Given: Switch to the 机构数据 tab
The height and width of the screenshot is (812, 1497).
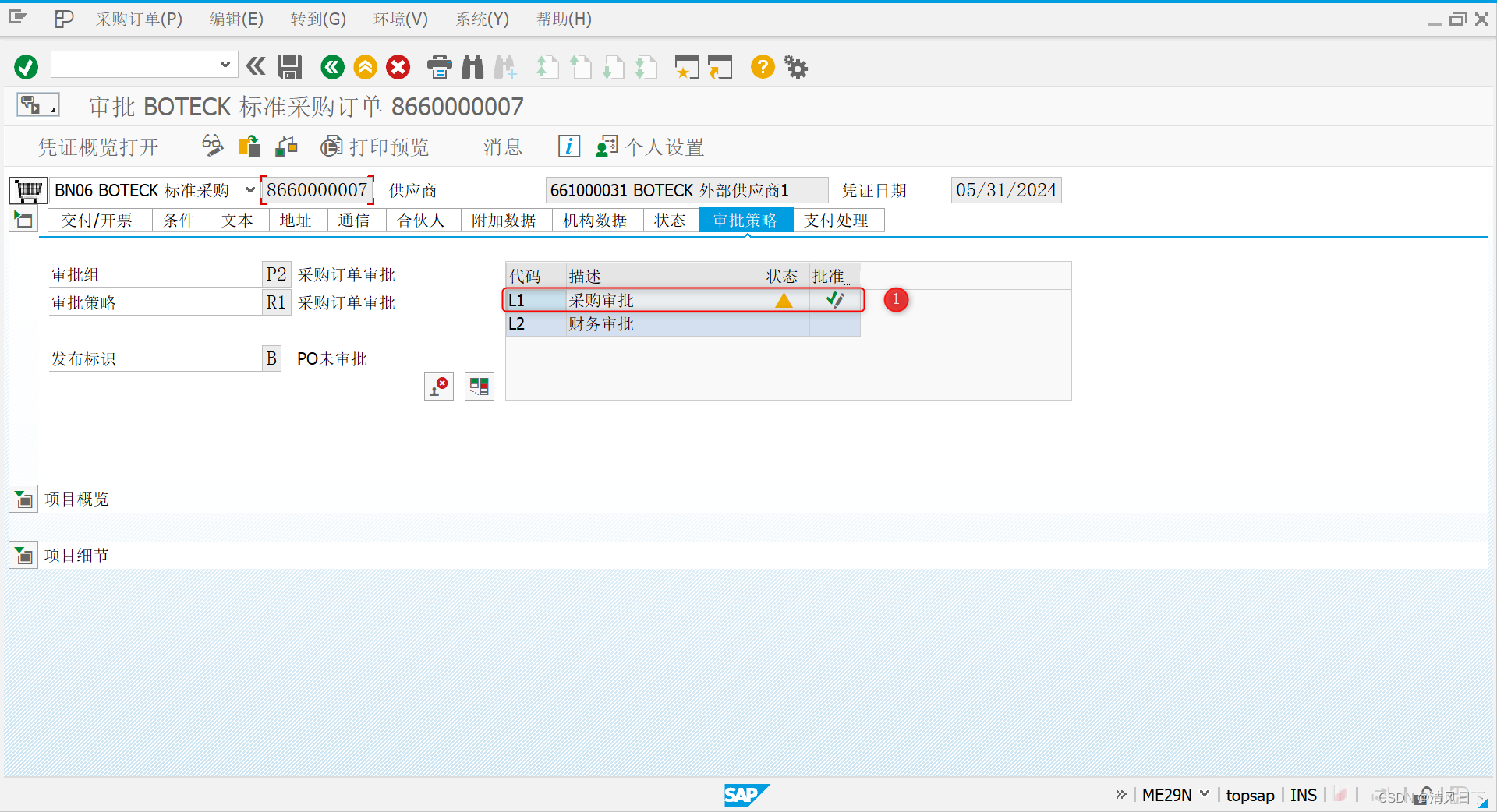Looking at the screenshot, I should click(596, 221).
